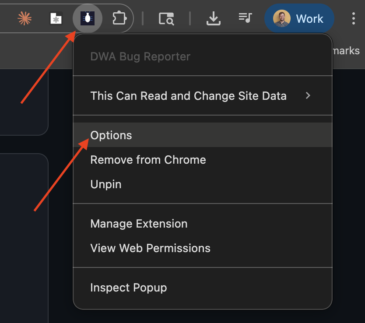Open Manage Extension
Image resolution: width=365 pixels, height=323 pixels.
coord(139,224)
